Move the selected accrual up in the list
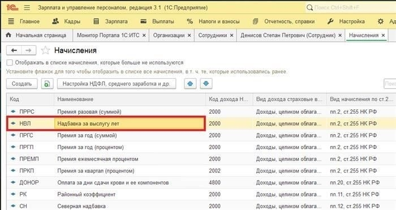 190,84
